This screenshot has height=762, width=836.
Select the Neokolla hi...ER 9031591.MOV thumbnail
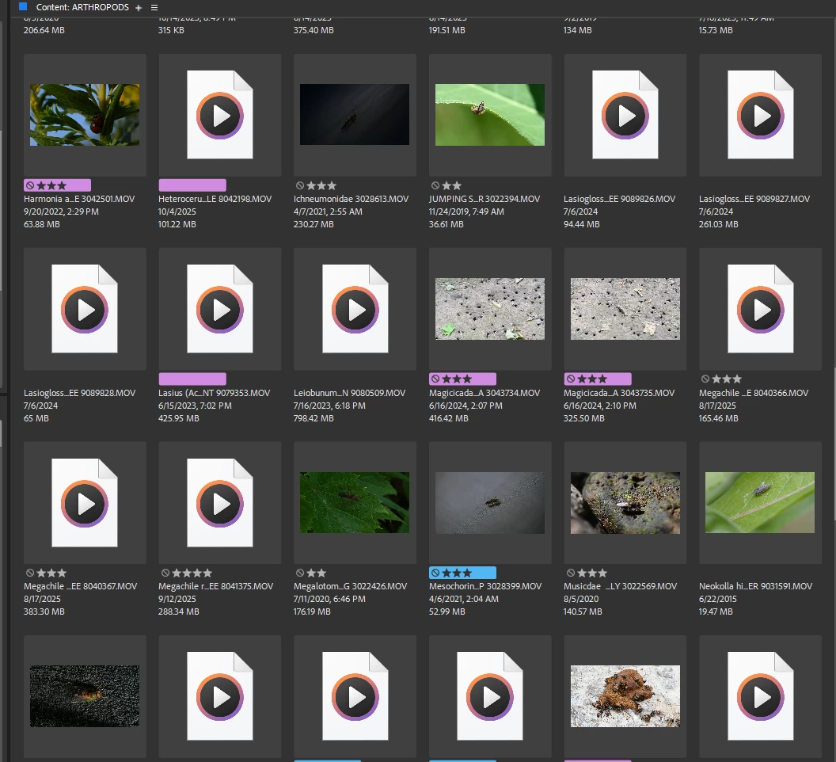[x=760, y=503]
